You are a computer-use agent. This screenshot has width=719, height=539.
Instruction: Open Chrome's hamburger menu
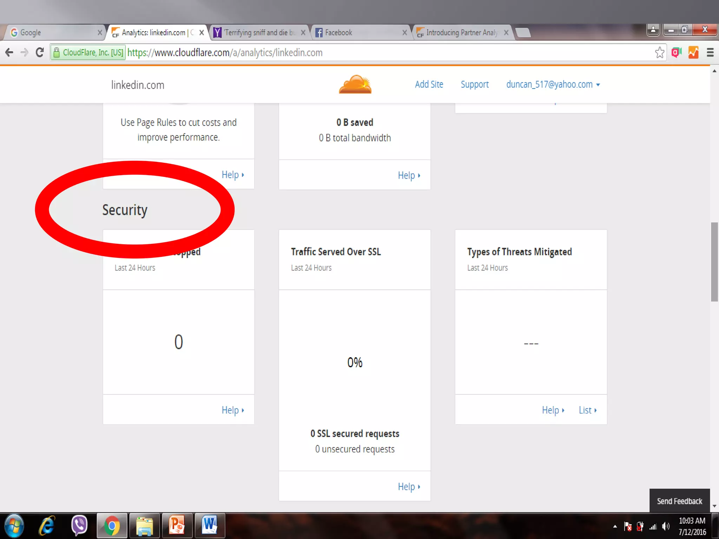(710, 53)
